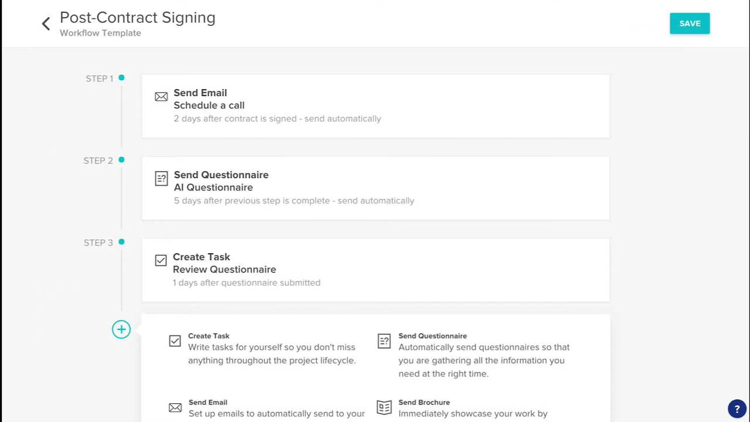Viewport: 750px width, 422px height.
Task: Click the Post-Contract Signing title
Action: [138, 18]
